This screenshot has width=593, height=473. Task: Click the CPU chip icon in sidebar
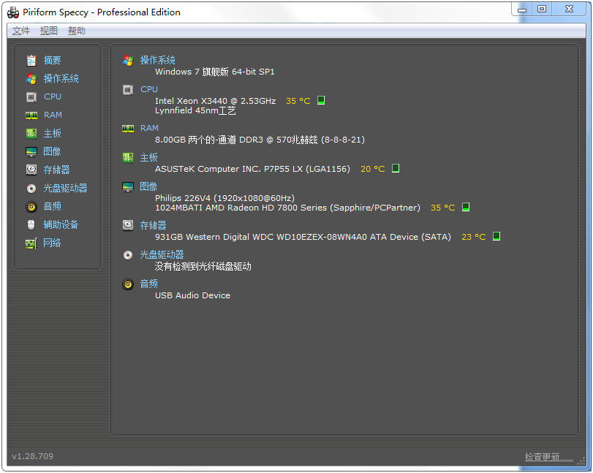[x=31, y=97]
